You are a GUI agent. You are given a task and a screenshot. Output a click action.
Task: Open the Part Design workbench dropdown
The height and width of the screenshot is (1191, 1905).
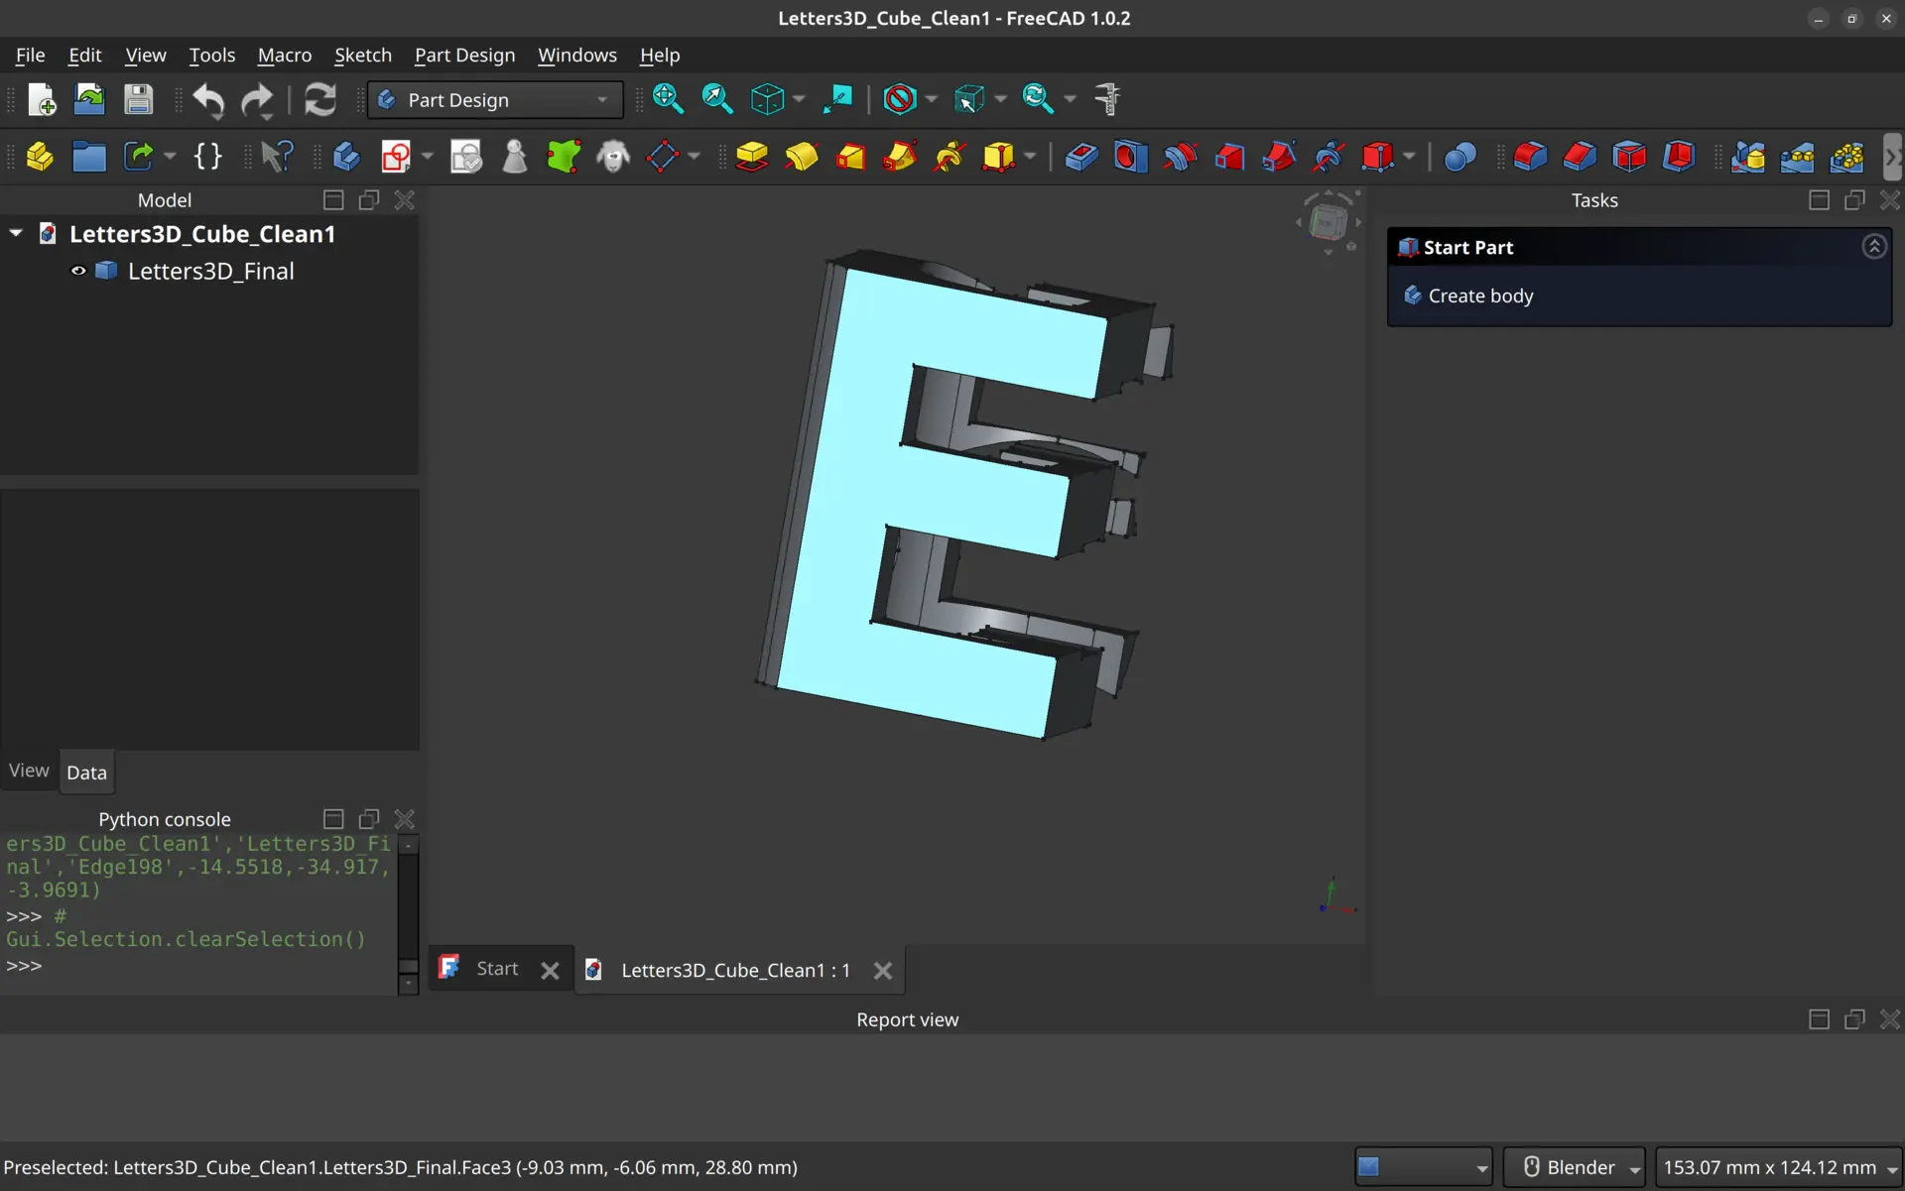[x=494, y=100]
